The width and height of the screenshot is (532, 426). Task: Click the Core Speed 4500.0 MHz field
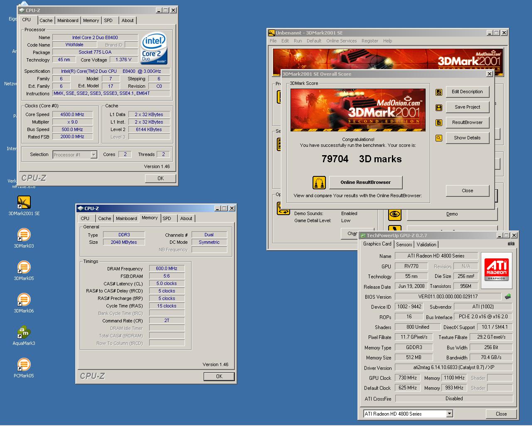point(72,114)
